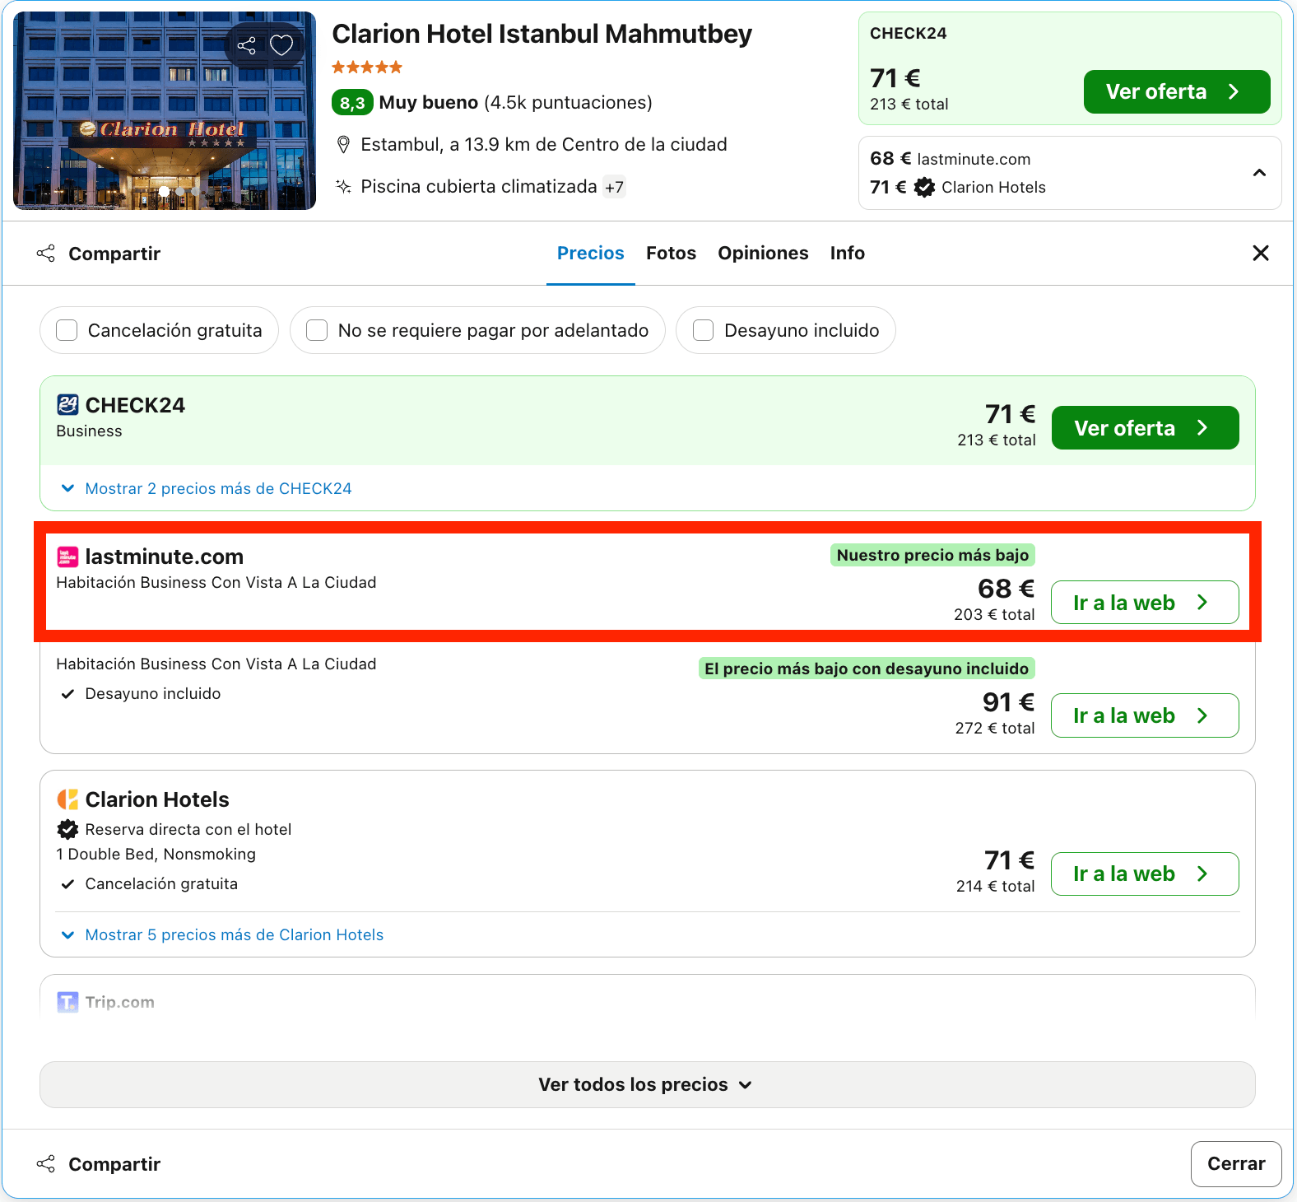Click Ver oferta in the top CHECK24 box

point(1177,91)
